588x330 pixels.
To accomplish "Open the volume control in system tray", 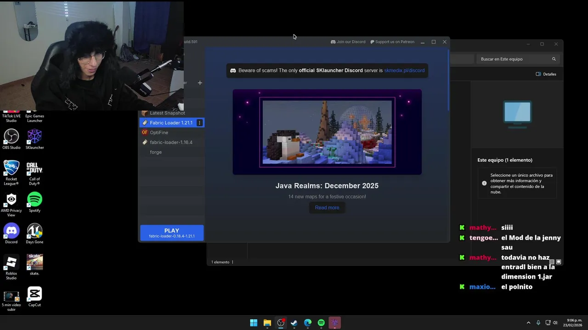I will pos(555,323).
